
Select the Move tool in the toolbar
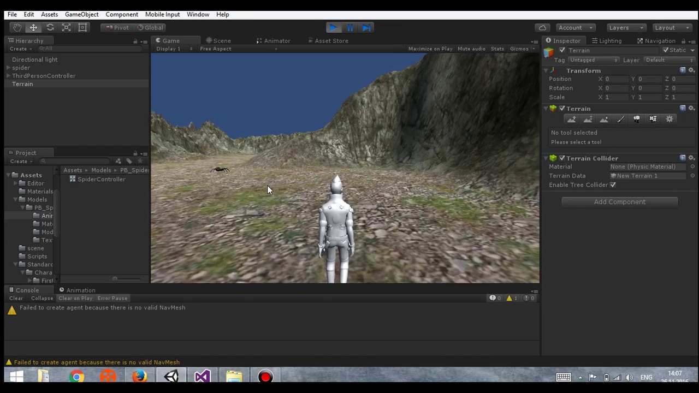[x=33, y=27]
